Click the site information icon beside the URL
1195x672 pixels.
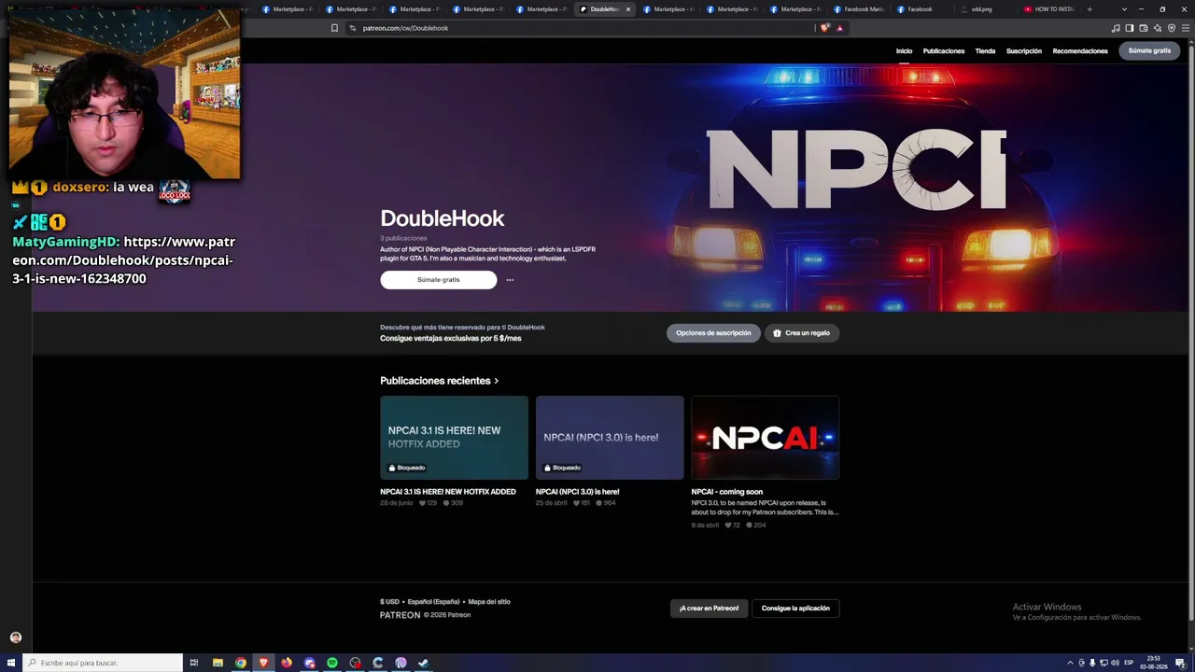tap(353, 28)
